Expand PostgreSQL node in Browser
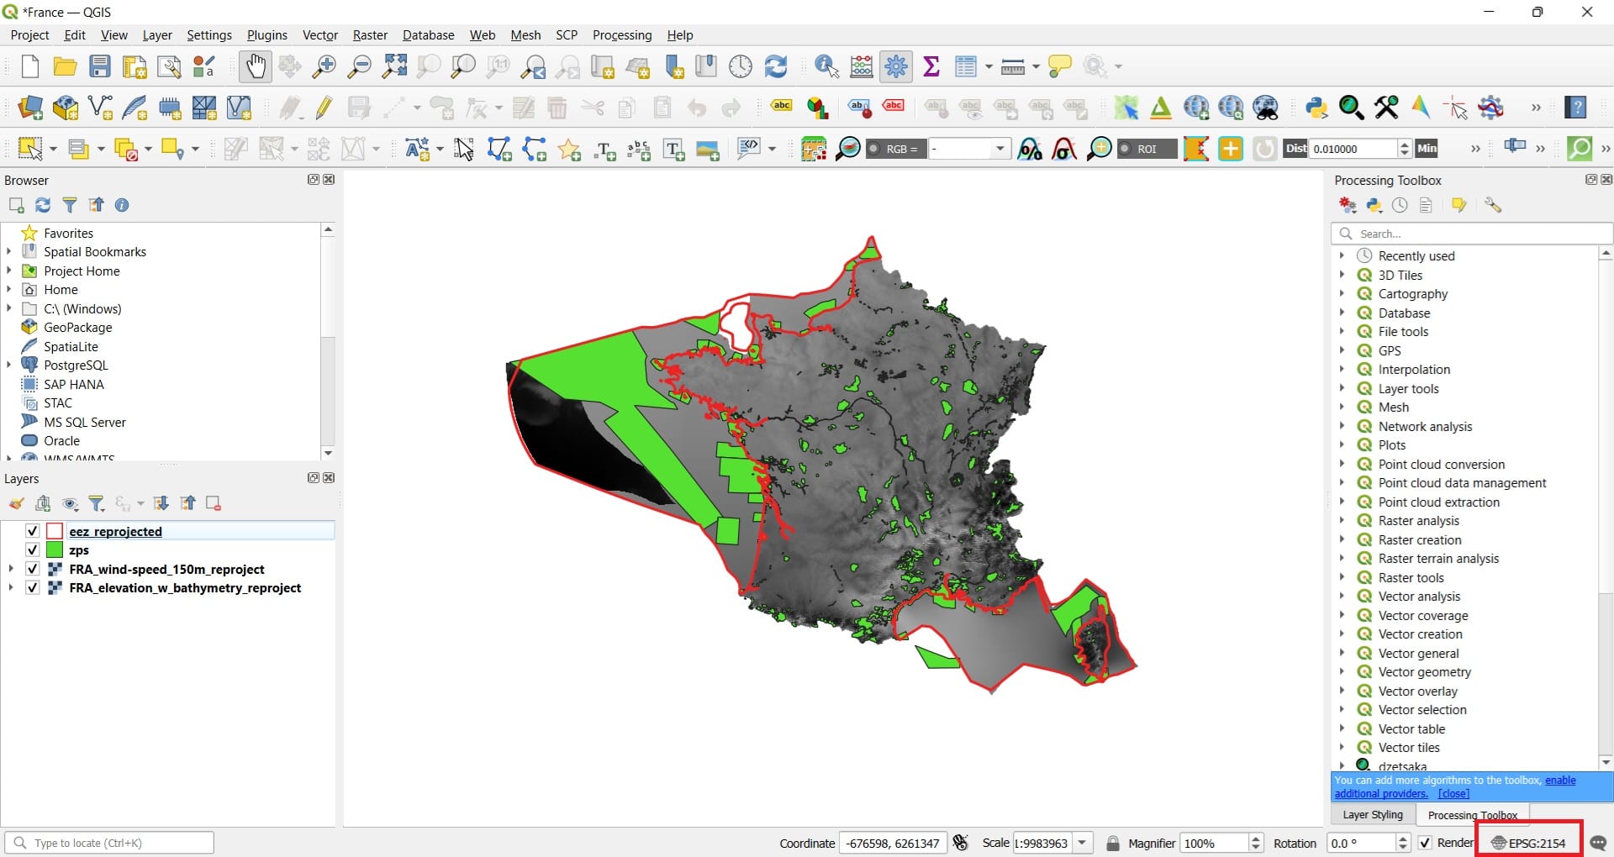 coord(9,365)
